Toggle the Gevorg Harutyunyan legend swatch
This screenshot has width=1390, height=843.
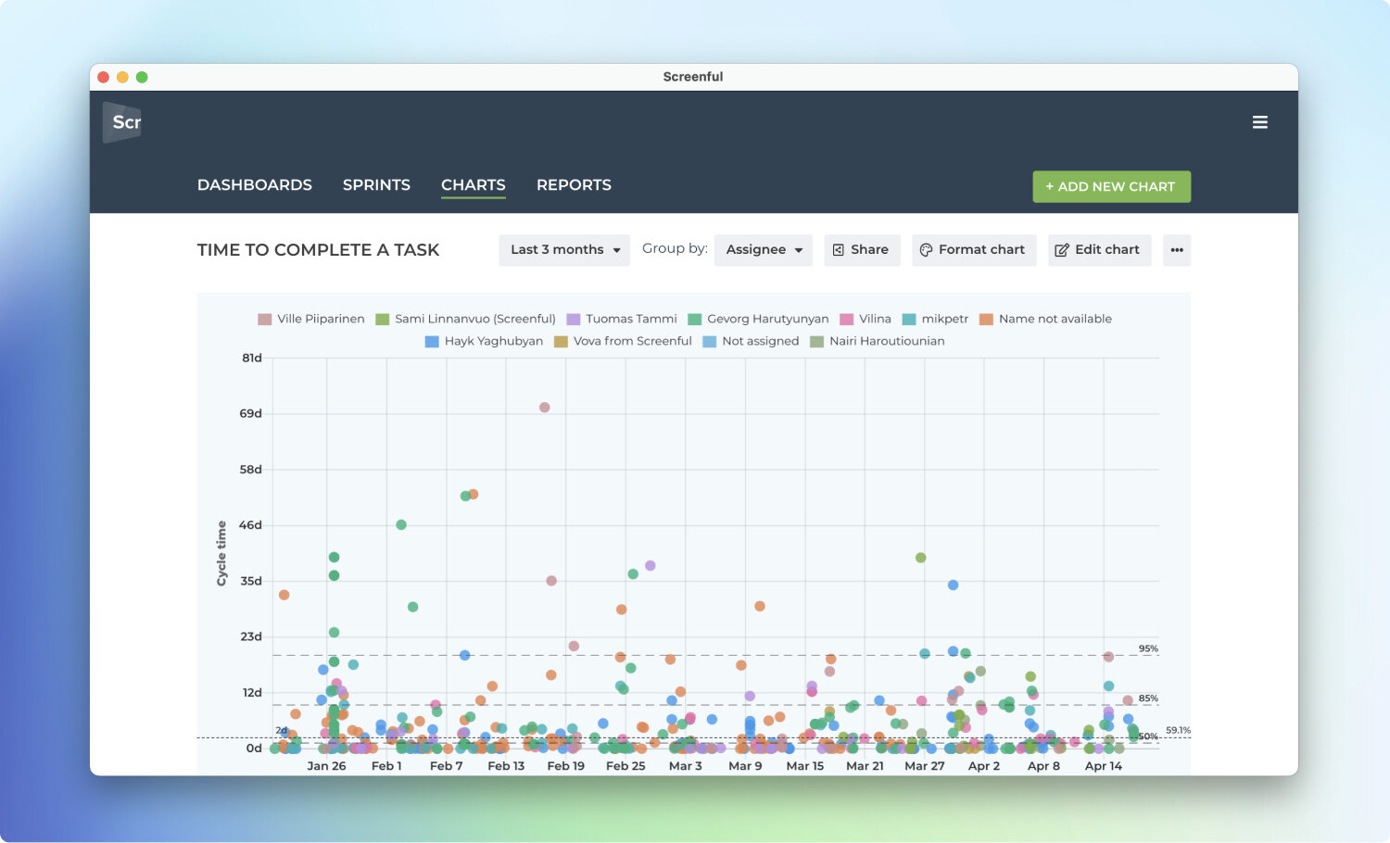click(695, 319)
